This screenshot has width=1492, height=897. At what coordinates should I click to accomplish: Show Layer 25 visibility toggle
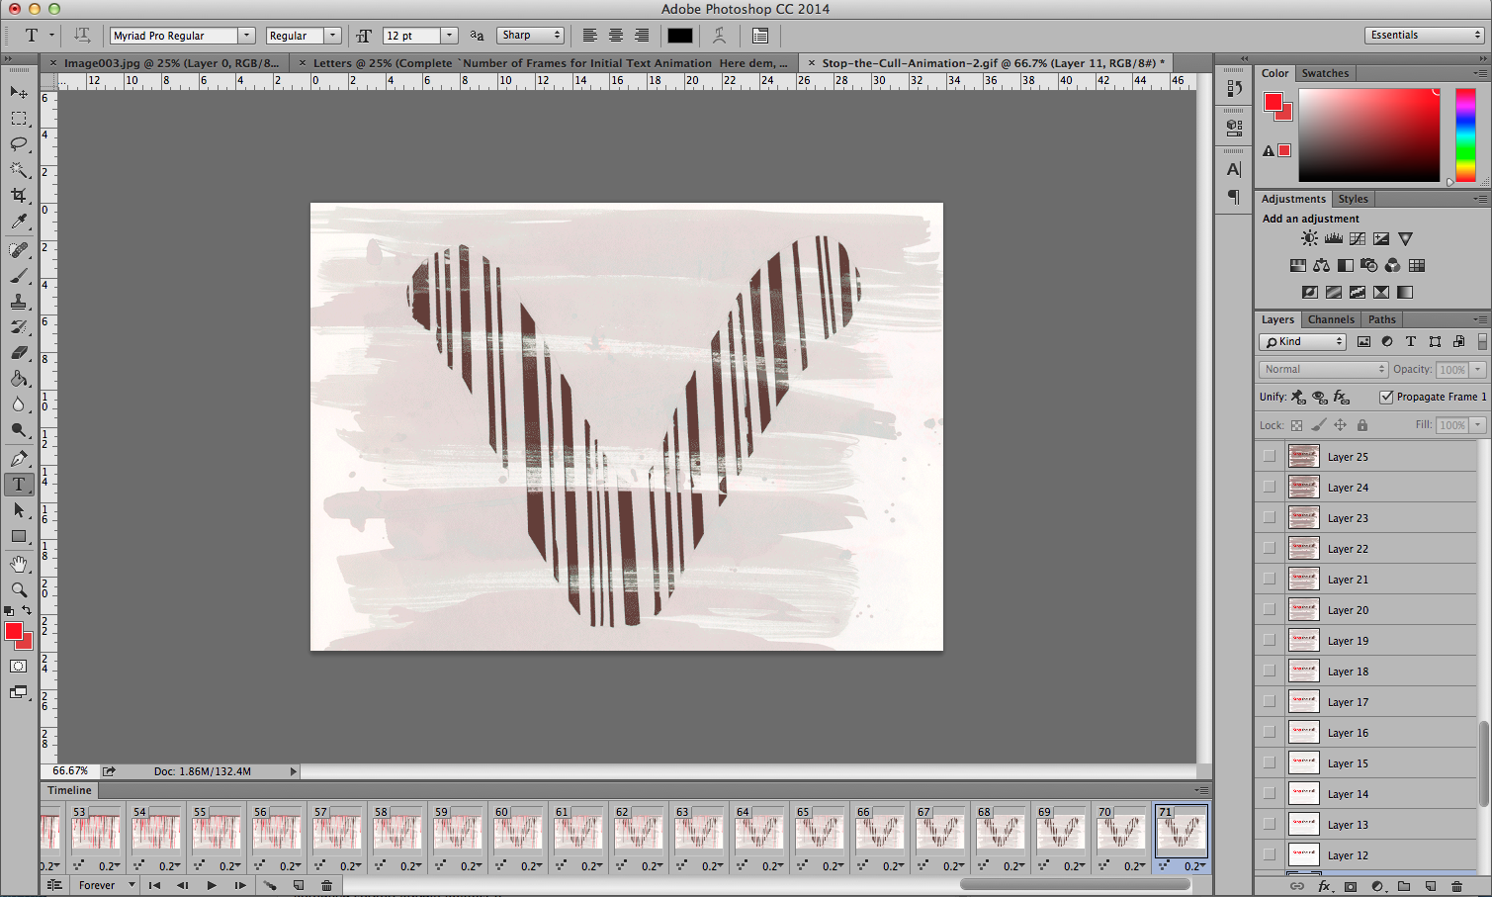(x=1270, y=457)
